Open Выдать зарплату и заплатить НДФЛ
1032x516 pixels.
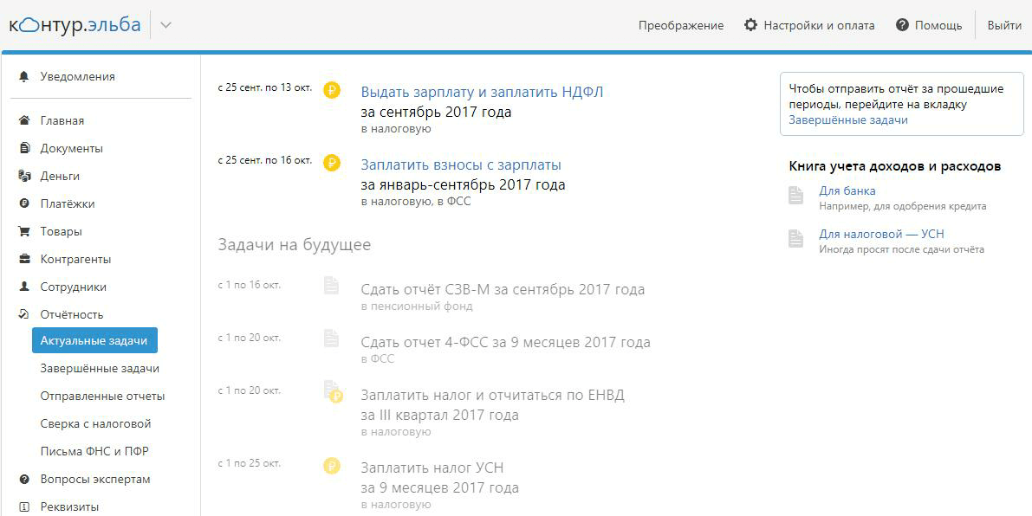pos(483,90)
